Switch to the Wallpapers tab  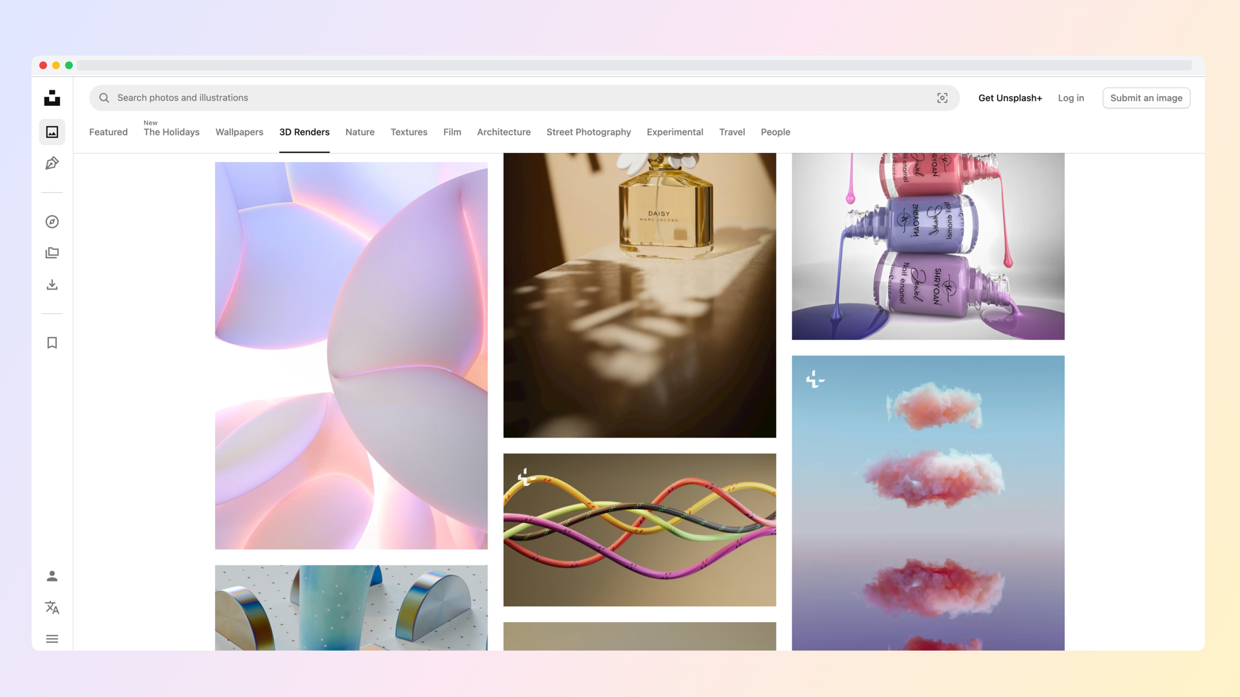(239, 132)
